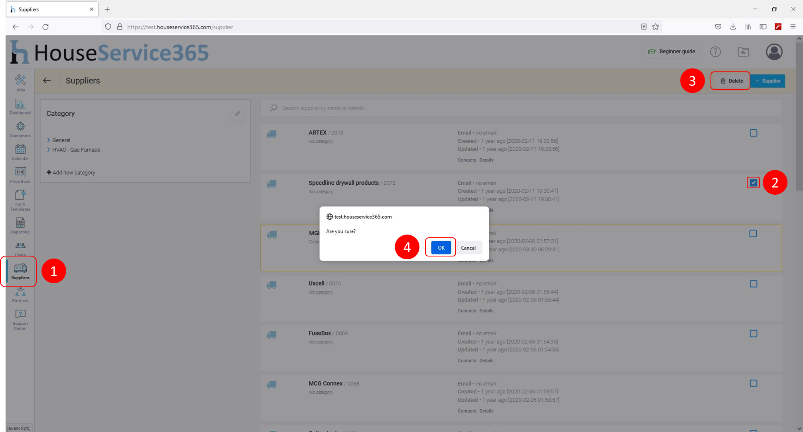
Task: Click Cancel in confirmation dialog
Action: 468,248
